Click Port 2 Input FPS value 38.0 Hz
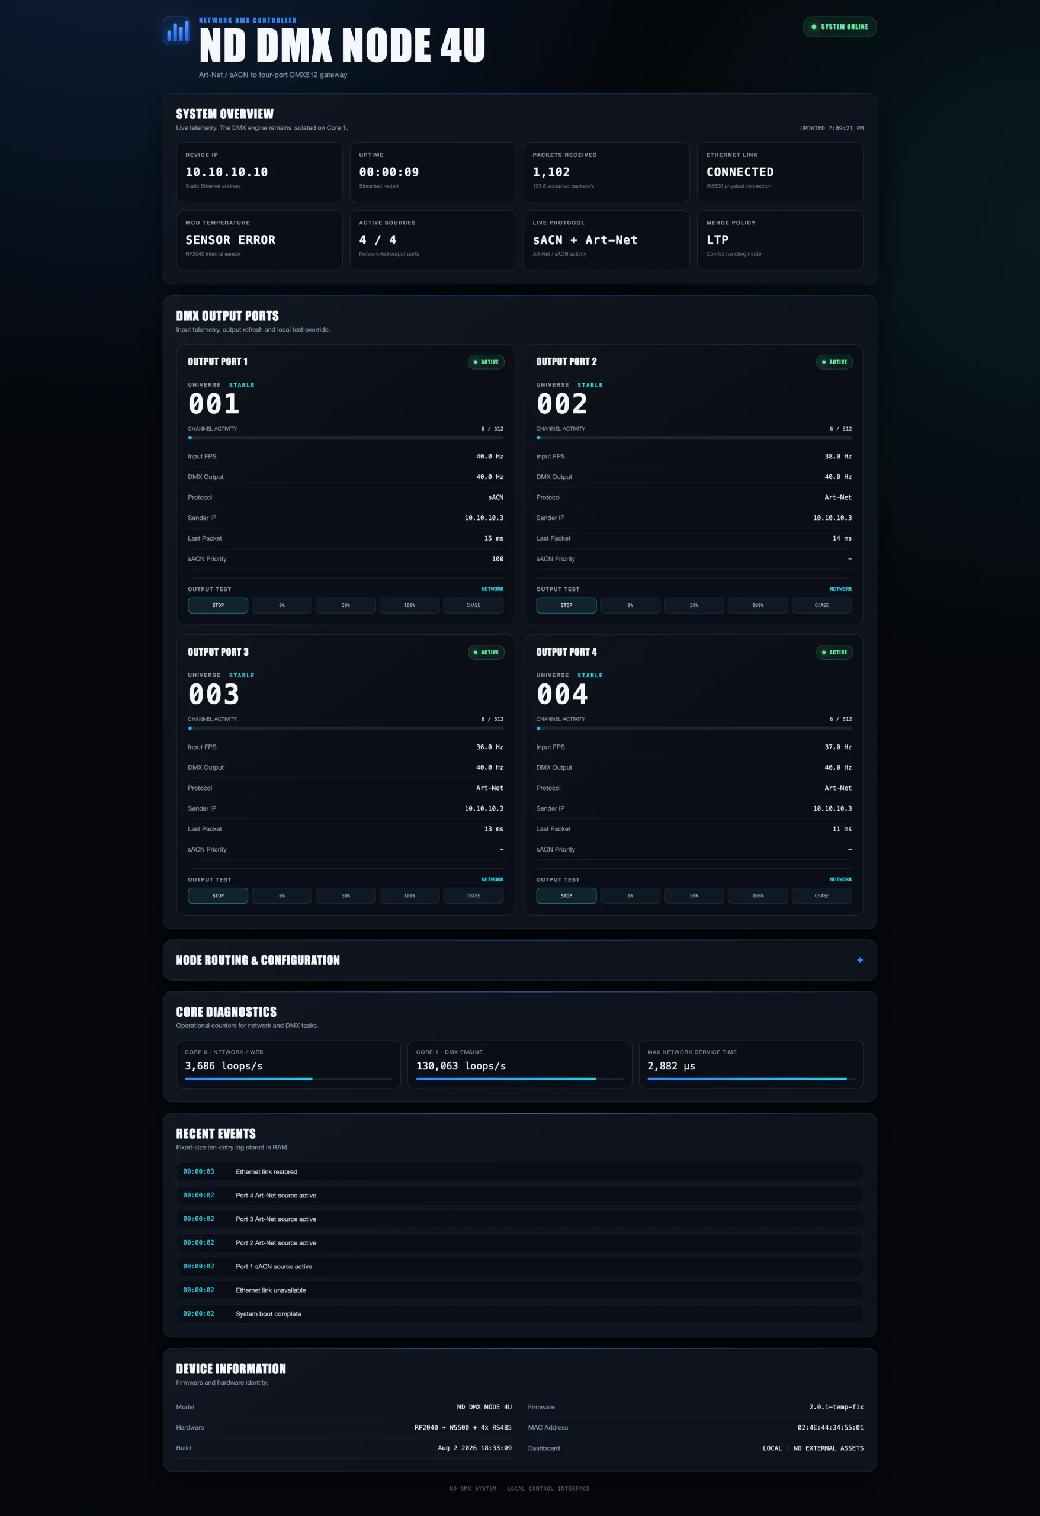Screen dimensions: 1040x1516 [x=837, y=457]
